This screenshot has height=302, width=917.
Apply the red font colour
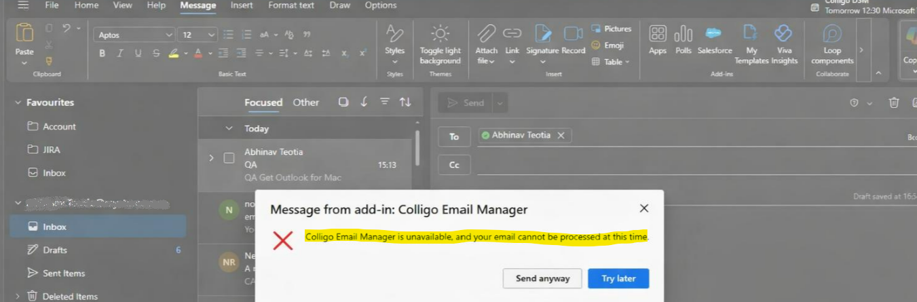[x=198, y=53]
